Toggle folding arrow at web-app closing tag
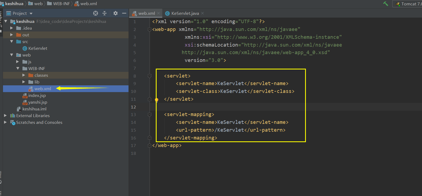Screen dimensions: 422x196 point(150,145)
